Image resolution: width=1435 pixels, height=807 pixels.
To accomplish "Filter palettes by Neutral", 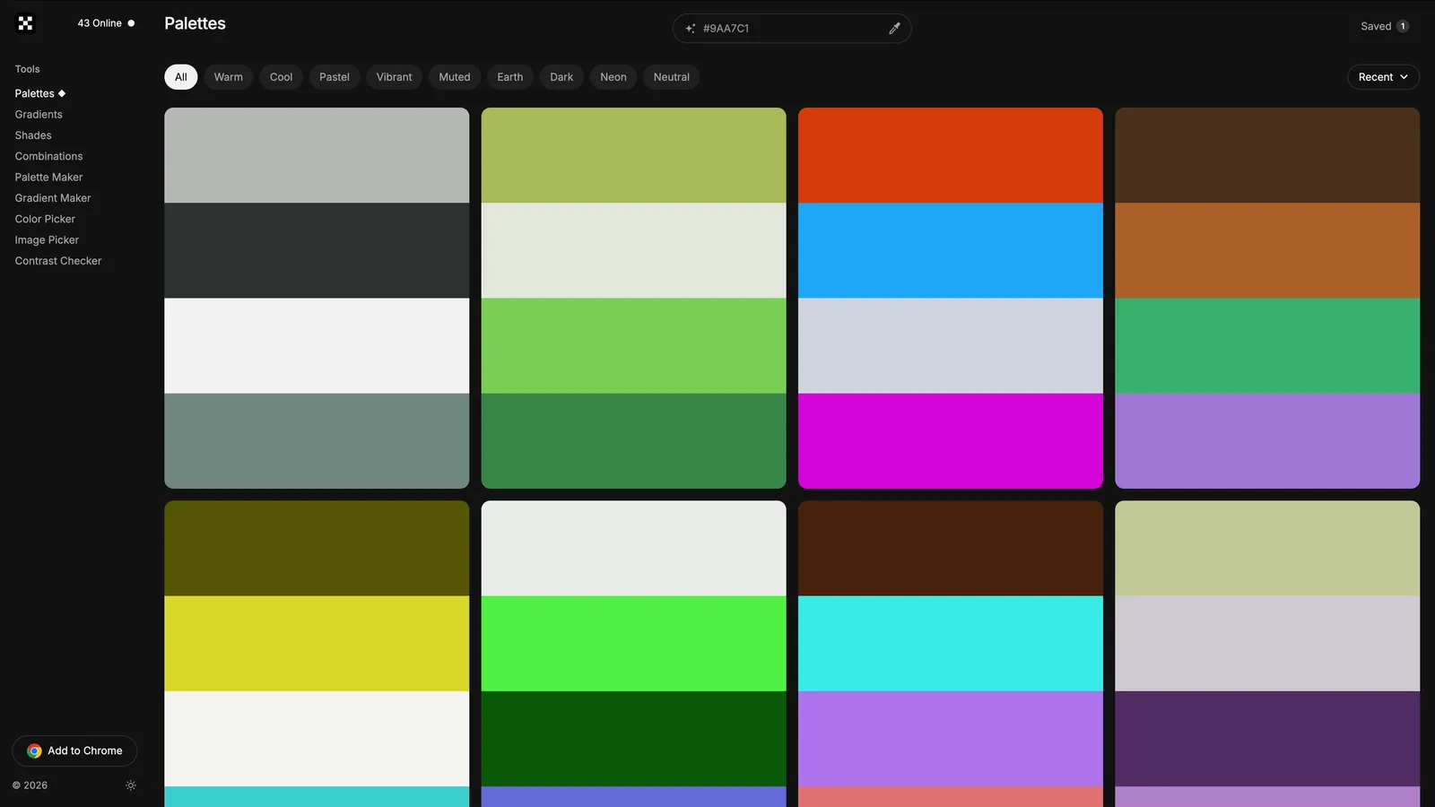I will click(x=672, y=77).
